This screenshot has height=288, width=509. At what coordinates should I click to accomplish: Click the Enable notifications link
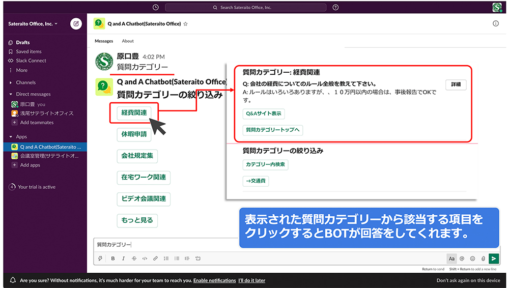(215, 280)
